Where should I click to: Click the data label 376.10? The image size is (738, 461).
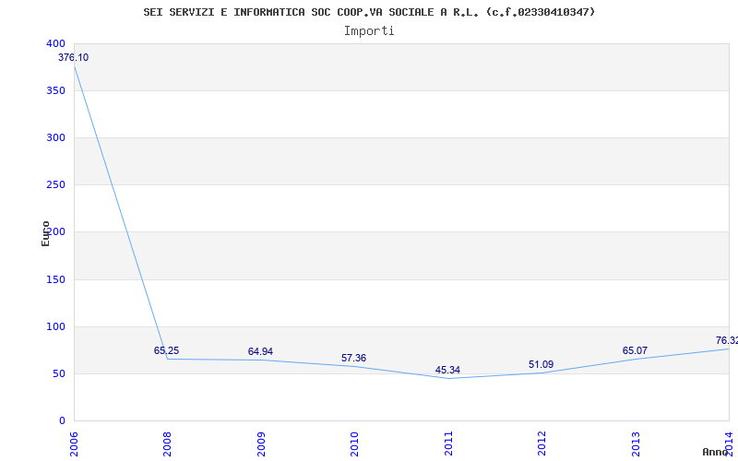point(73,57)
